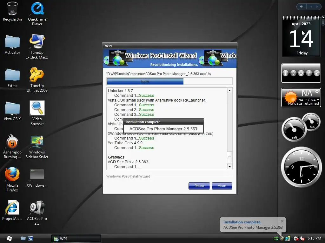The width and height of the screenshot is (325, 243).
Task: Click the power restart icon in control gadget
Action: point(301,73)
